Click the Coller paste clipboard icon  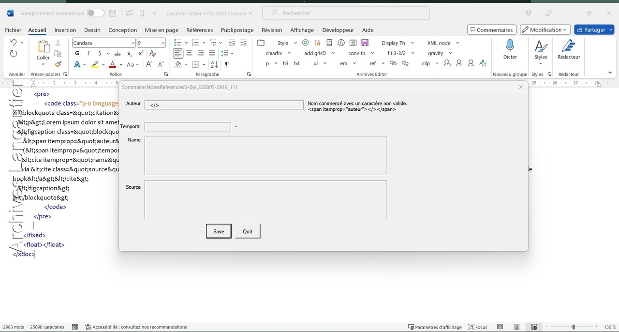pyautogui.click(x=44, y=47)
